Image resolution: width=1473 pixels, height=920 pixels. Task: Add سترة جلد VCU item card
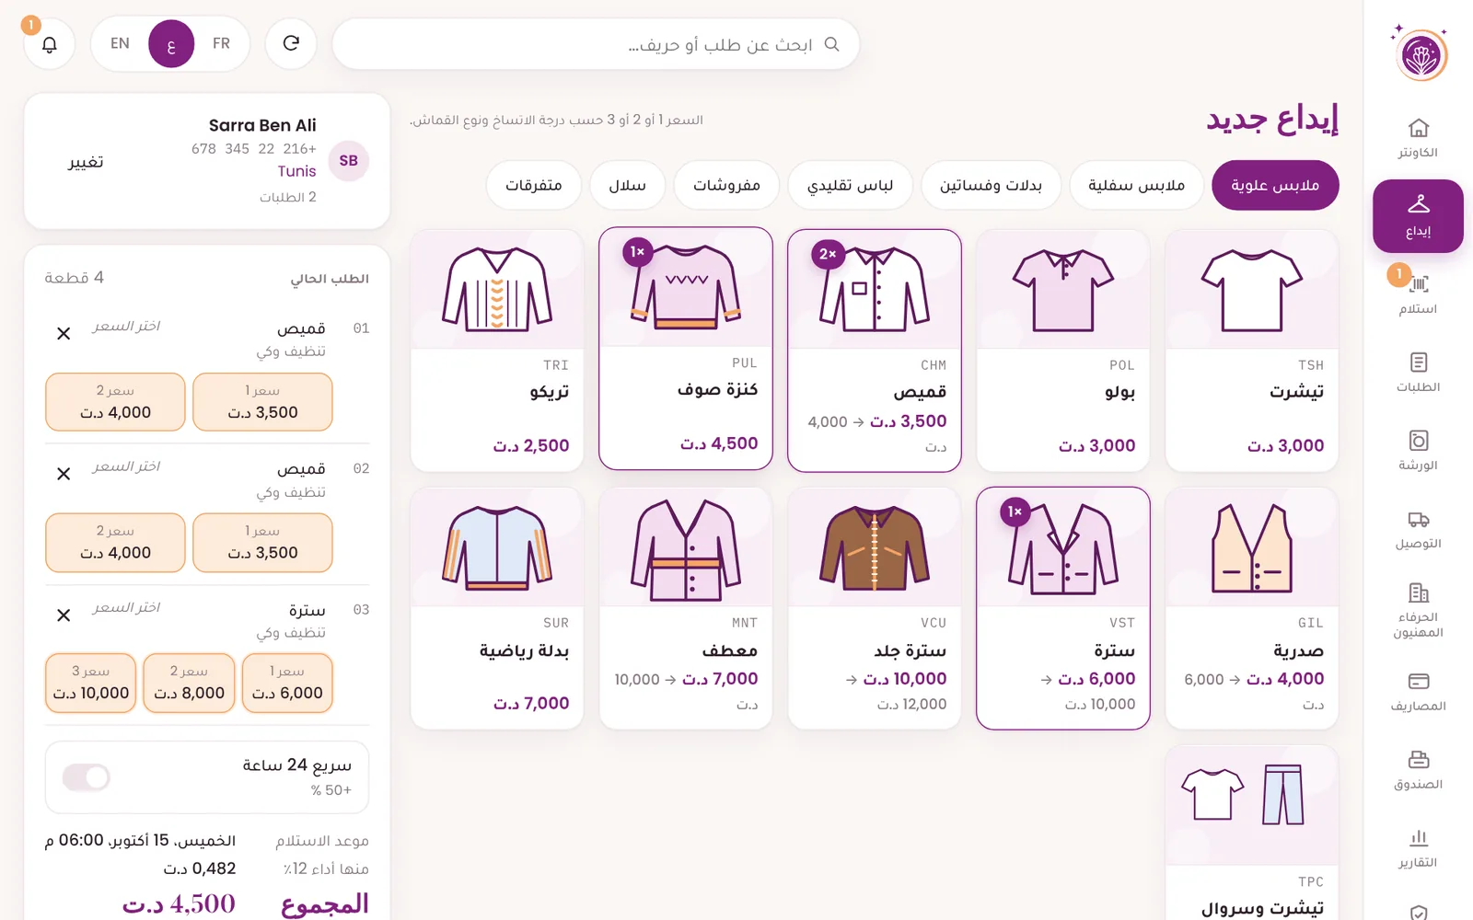[x=875, y=608]
